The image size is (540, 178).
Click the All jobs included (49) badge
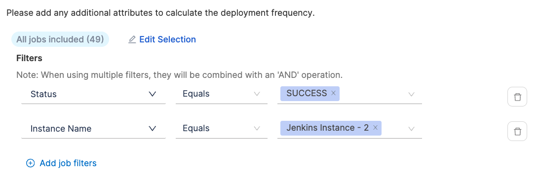60,39
